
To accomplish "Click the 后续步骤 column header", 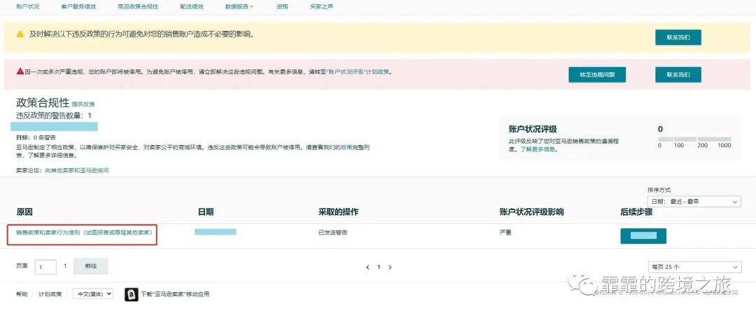I will click(636, 212).
